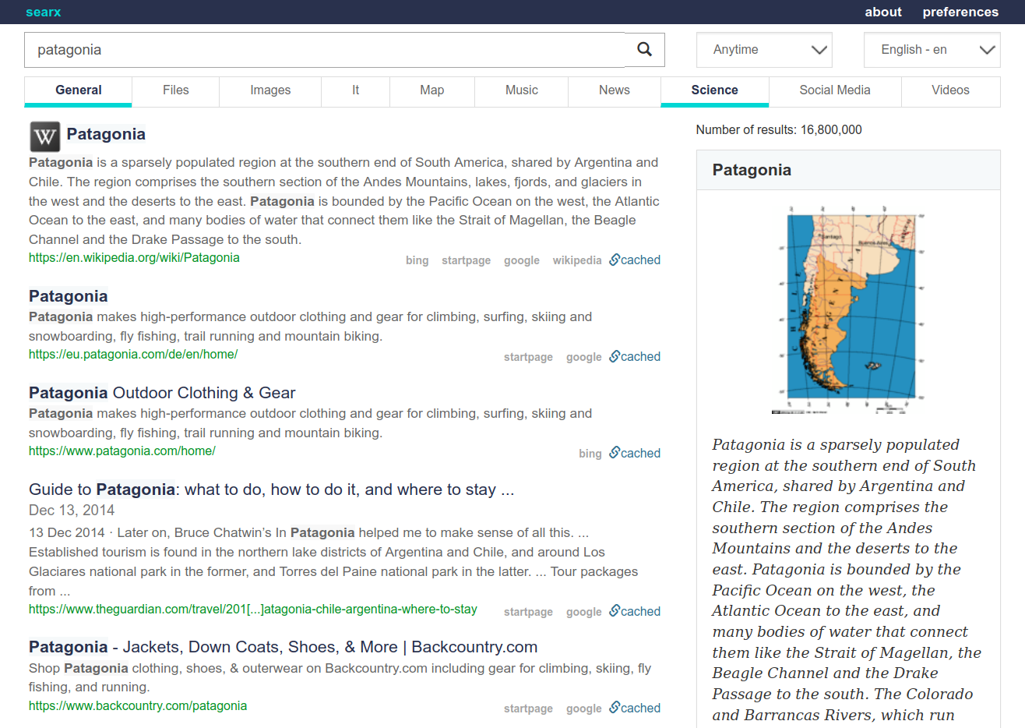Open Patagonia Outdoor Clothing & Gear title
1025x728 pixels.
click(162, 393)
